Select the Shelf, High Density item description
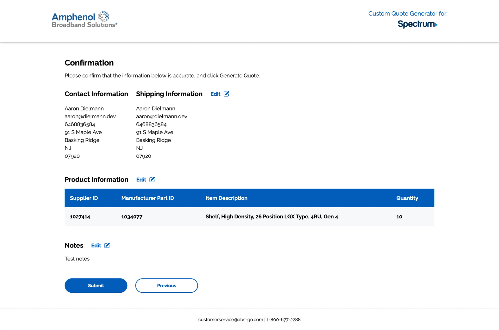499x330 pixels. (x=272, y=216)
